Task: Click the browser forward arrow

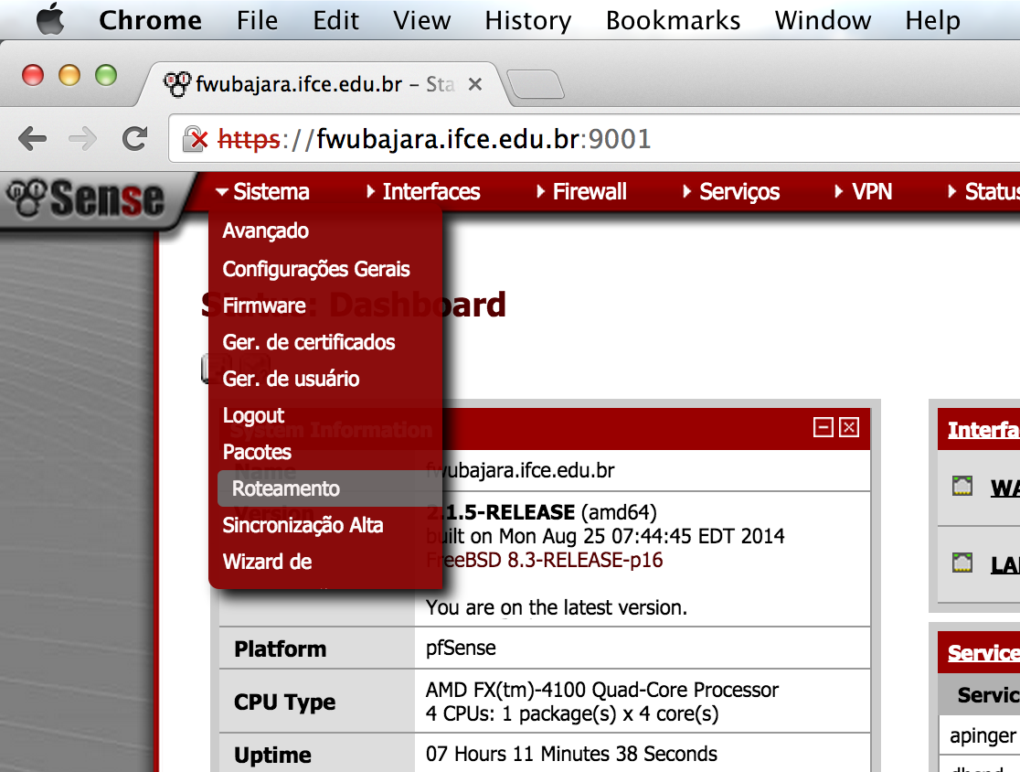Action: coord(82,139)
